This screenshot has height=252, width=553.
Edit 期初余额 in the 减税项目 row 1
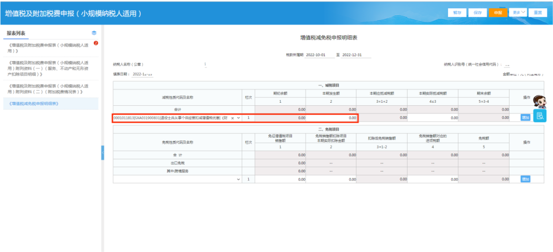281,118
